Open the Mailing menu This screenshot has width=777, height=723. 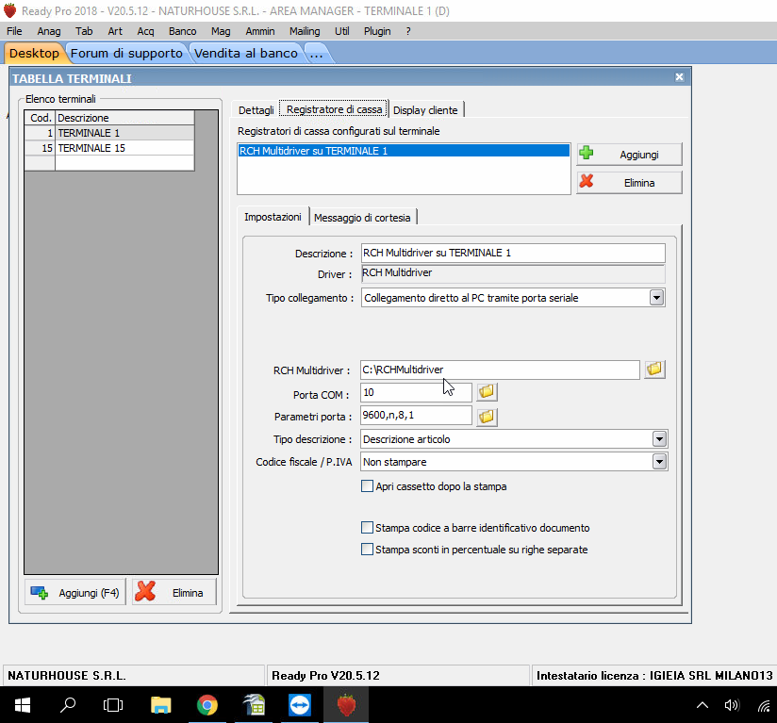click(305, 31)
